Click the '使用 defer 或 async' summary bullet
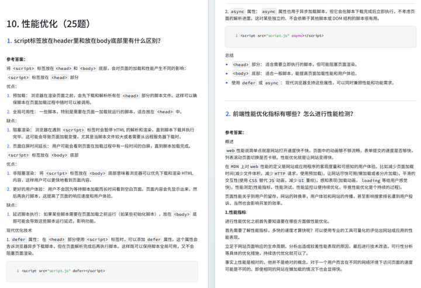 [310, 83]
